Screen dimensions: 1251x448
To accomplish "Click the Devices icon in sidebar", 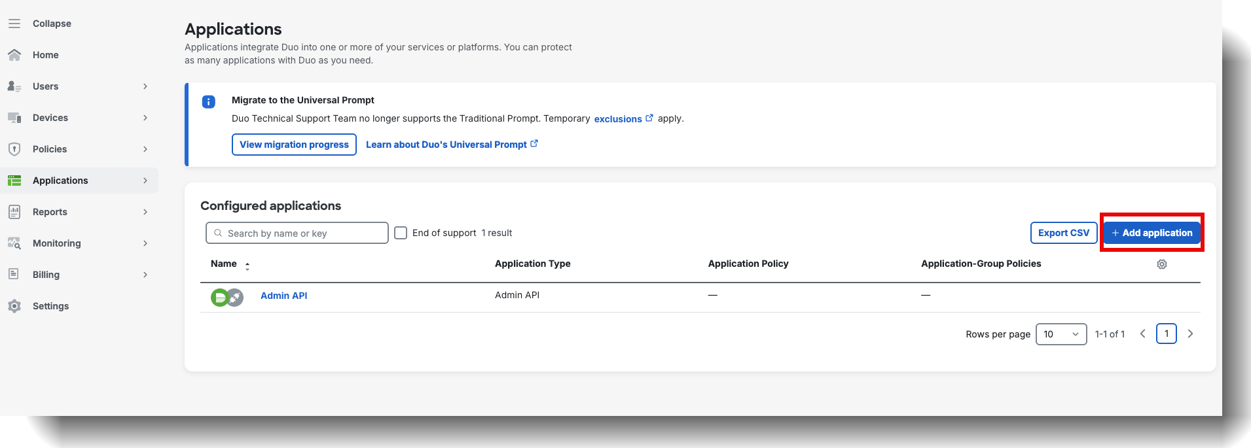I will (14, 118).
